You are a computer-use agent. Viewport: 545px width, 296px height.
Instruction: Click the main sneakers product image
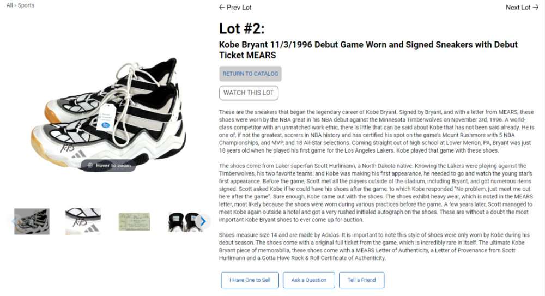point(108,113)
